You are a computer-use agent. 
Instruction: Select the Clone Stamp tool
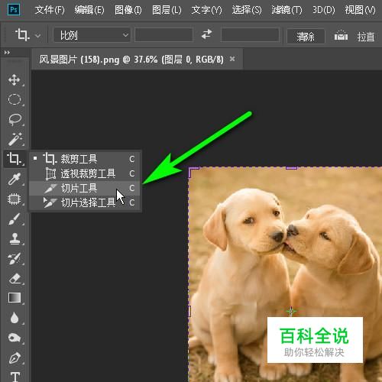(15, 239)
